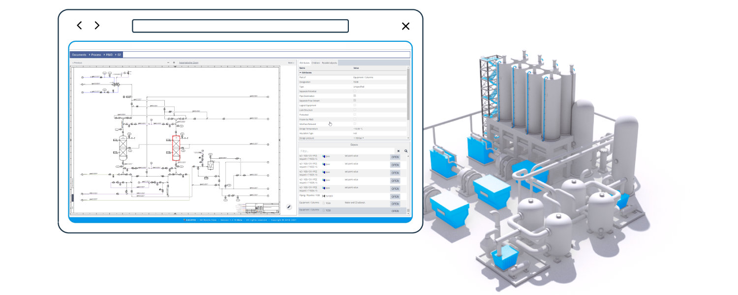Collapse the Attributes section group

click(x=301, y=72)
